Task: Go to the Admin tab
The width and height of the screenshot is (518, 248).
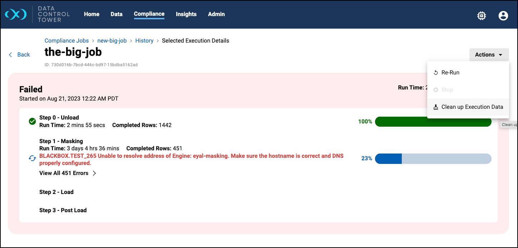Action: (216, 14)
